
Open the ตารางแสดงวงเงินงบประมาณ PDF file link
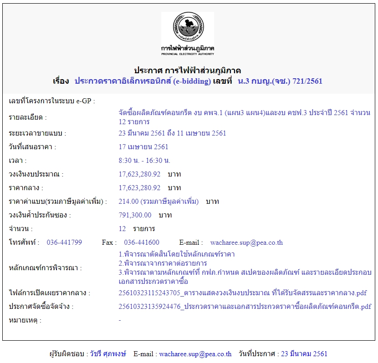click(243, 292)
